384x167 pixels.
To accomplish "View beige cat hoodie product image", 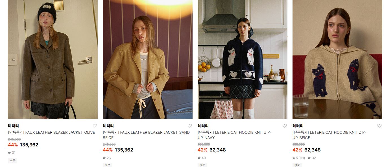I will point(337,60).
